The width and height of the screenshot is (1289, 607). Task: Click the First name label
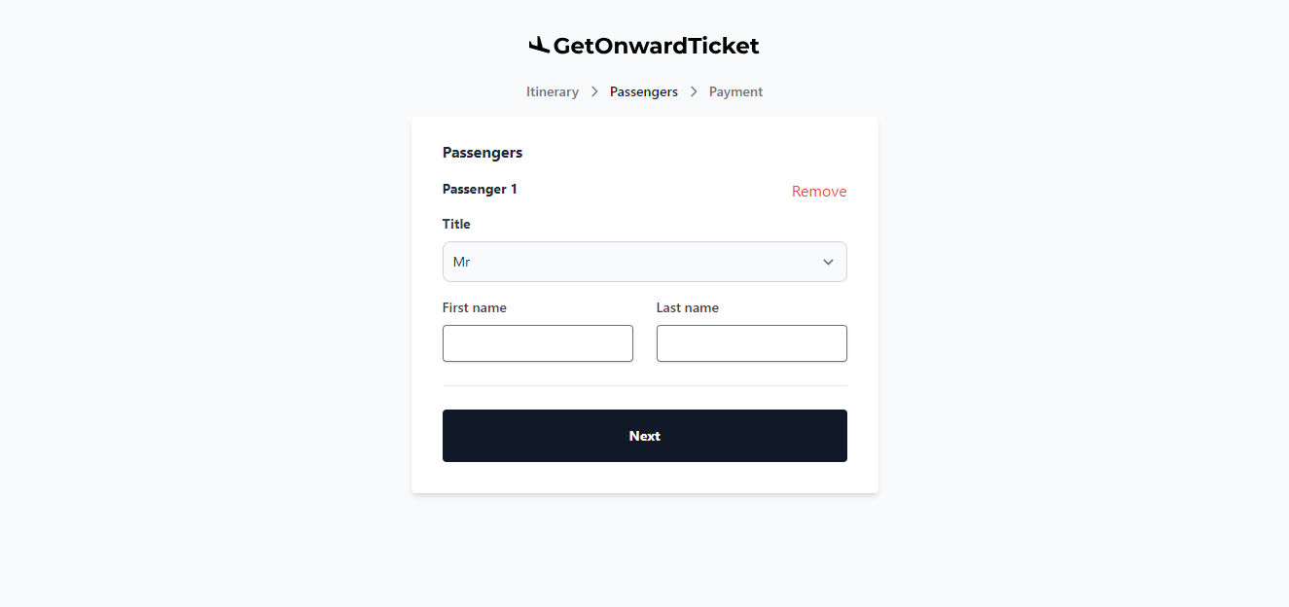click(x=475, y=307)
